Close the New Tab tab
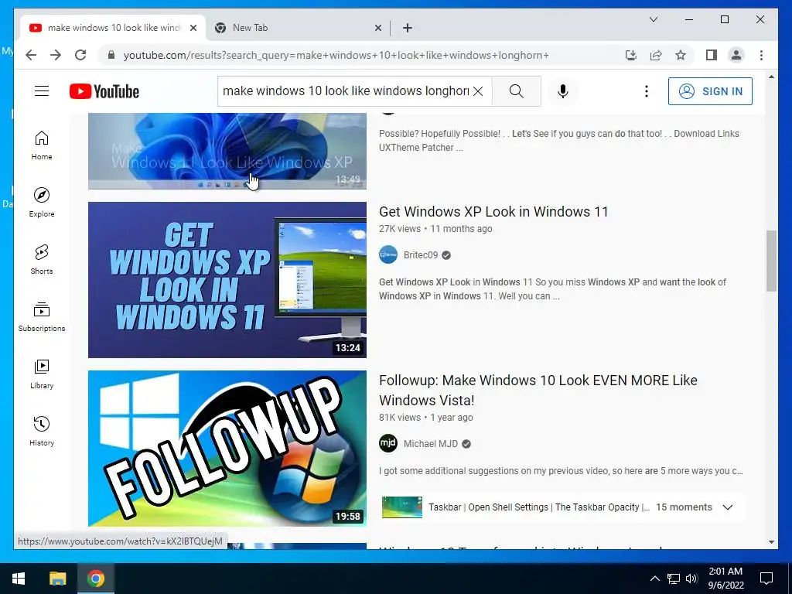This screenshot has height=594, width=792. click(377, 28)
